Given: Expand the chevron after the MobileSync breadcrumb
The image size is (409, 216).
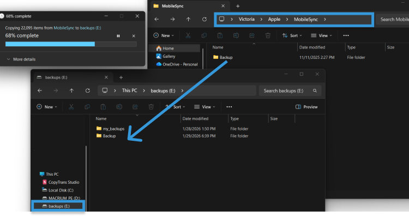Looking at the screenshot, I should (325, 19).
